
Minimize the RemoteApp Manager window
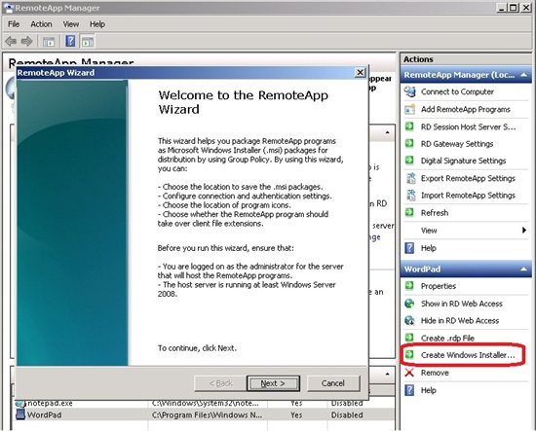(x=502, y=8)
